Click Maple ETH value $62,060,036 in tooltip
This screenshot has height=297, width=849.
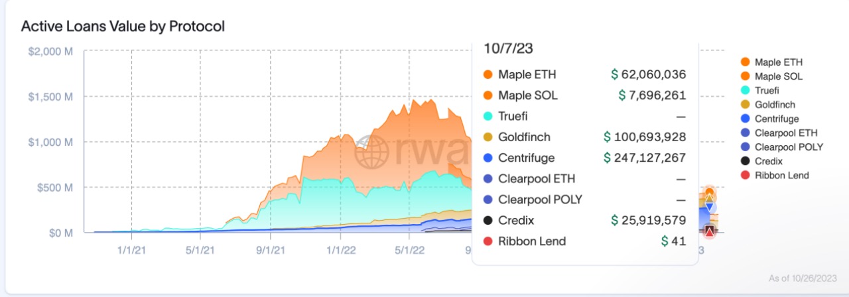pyautogui.click(x=648, y=75)
